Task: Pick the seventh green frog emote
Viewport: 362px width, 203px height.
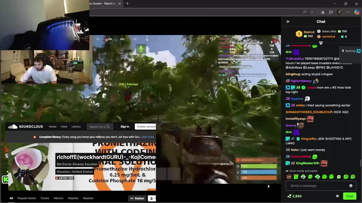Action: point(331,177)
